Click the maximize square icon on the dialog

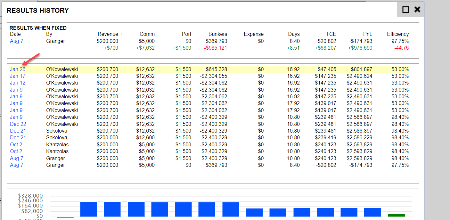pyautogui.click(x=405, y=9)
